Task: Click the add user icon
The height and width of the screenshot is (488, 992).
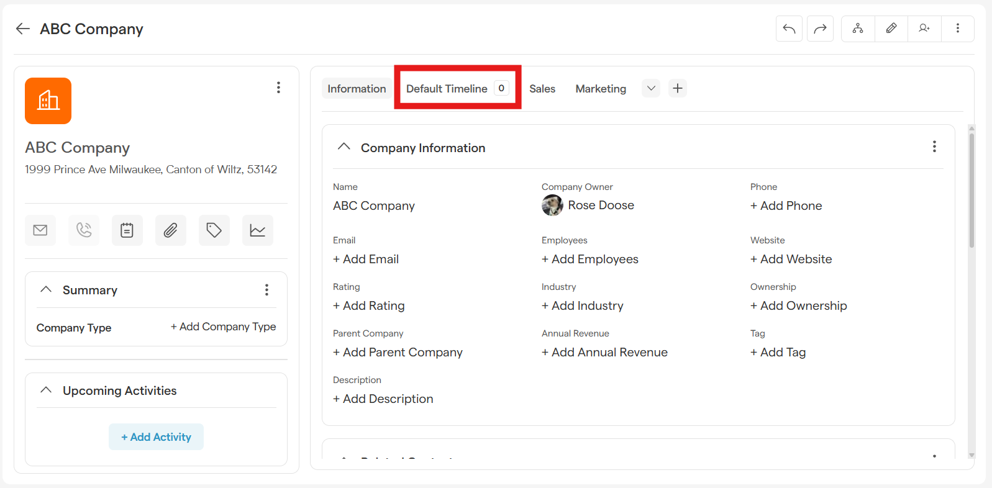Action: coord(924,29)
